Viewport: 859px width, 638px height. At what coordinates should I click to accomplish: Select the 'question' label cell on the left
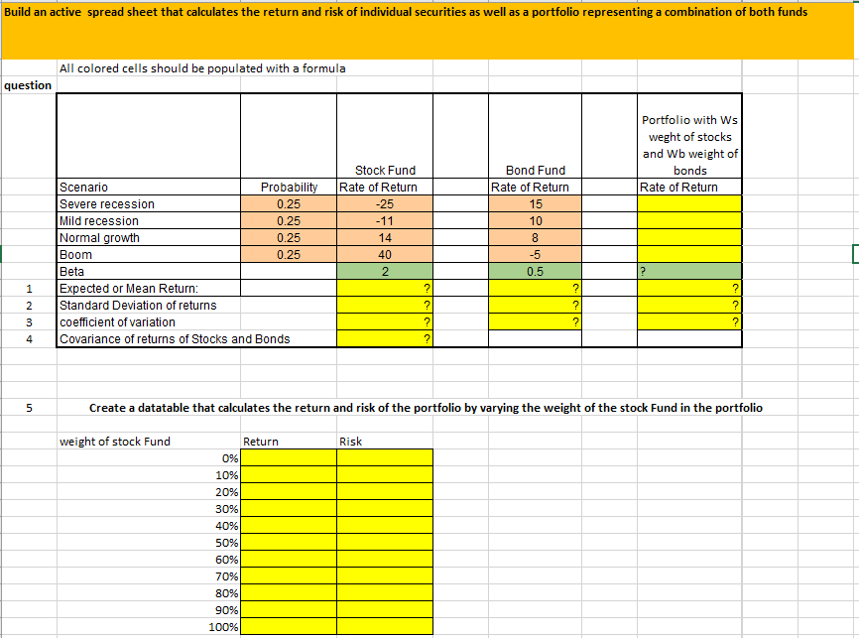pyautogui.click(x=28, y=85)
